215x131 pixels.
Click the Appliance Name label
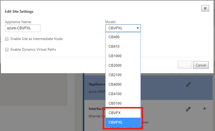click(x=18, y=22)
